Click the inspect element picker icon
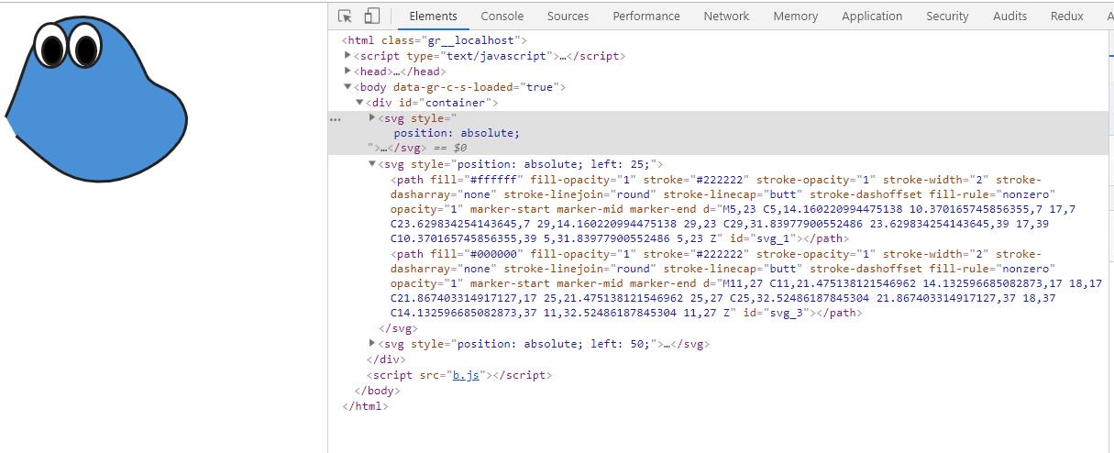1114x453 pixels. pyautogui.click(x=346, y=17)
